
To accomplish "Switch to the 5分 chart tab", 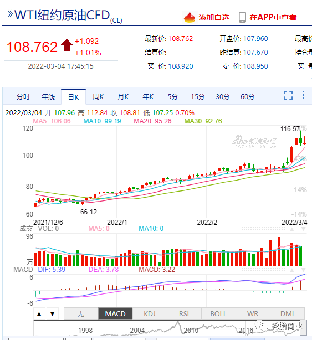I will point(173,97).
